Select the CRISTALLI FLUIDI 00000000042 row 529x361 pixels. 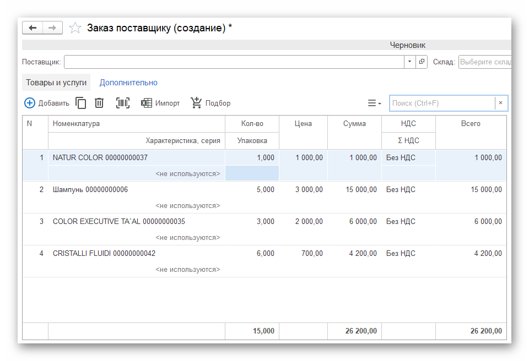tap(104, 254)
